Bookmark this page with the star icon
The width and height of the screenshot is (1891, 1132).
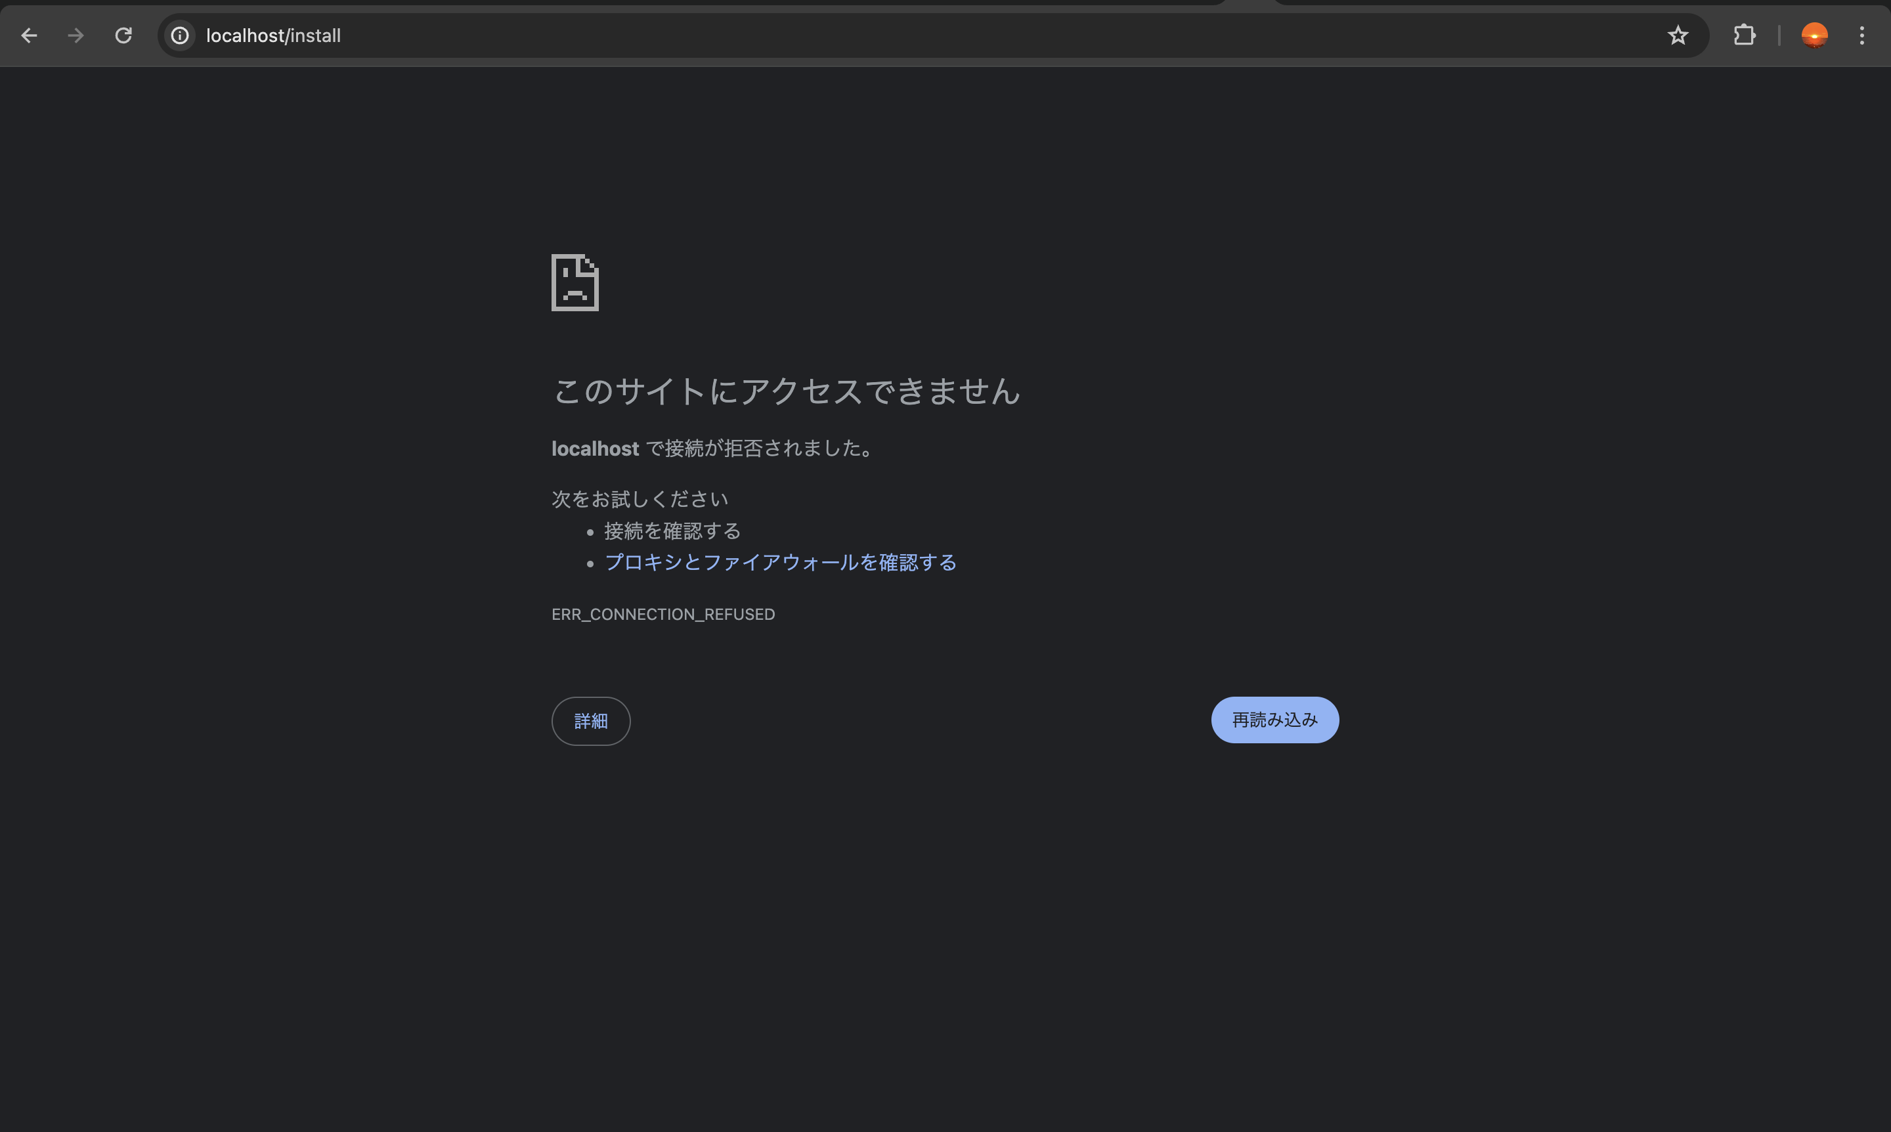click(1678, 35)
